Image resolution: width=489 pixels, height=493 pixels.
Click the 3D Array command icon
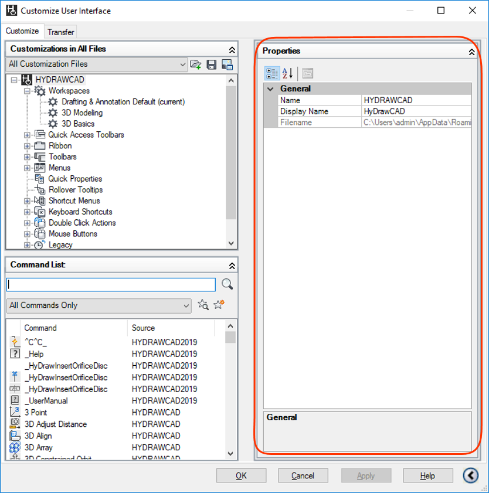point(15,447)
